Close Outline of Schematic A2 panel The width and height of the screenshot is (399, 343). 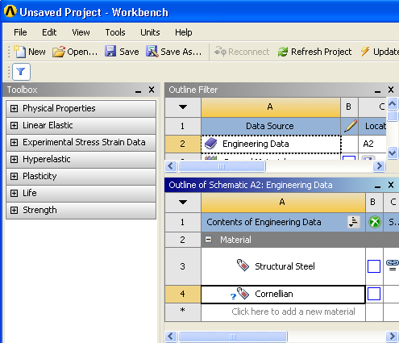tap(391, 185)
